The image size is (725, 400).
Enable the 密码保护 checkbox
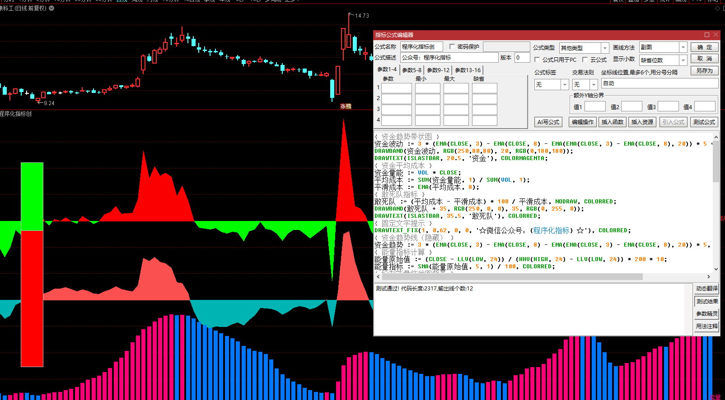452,47
